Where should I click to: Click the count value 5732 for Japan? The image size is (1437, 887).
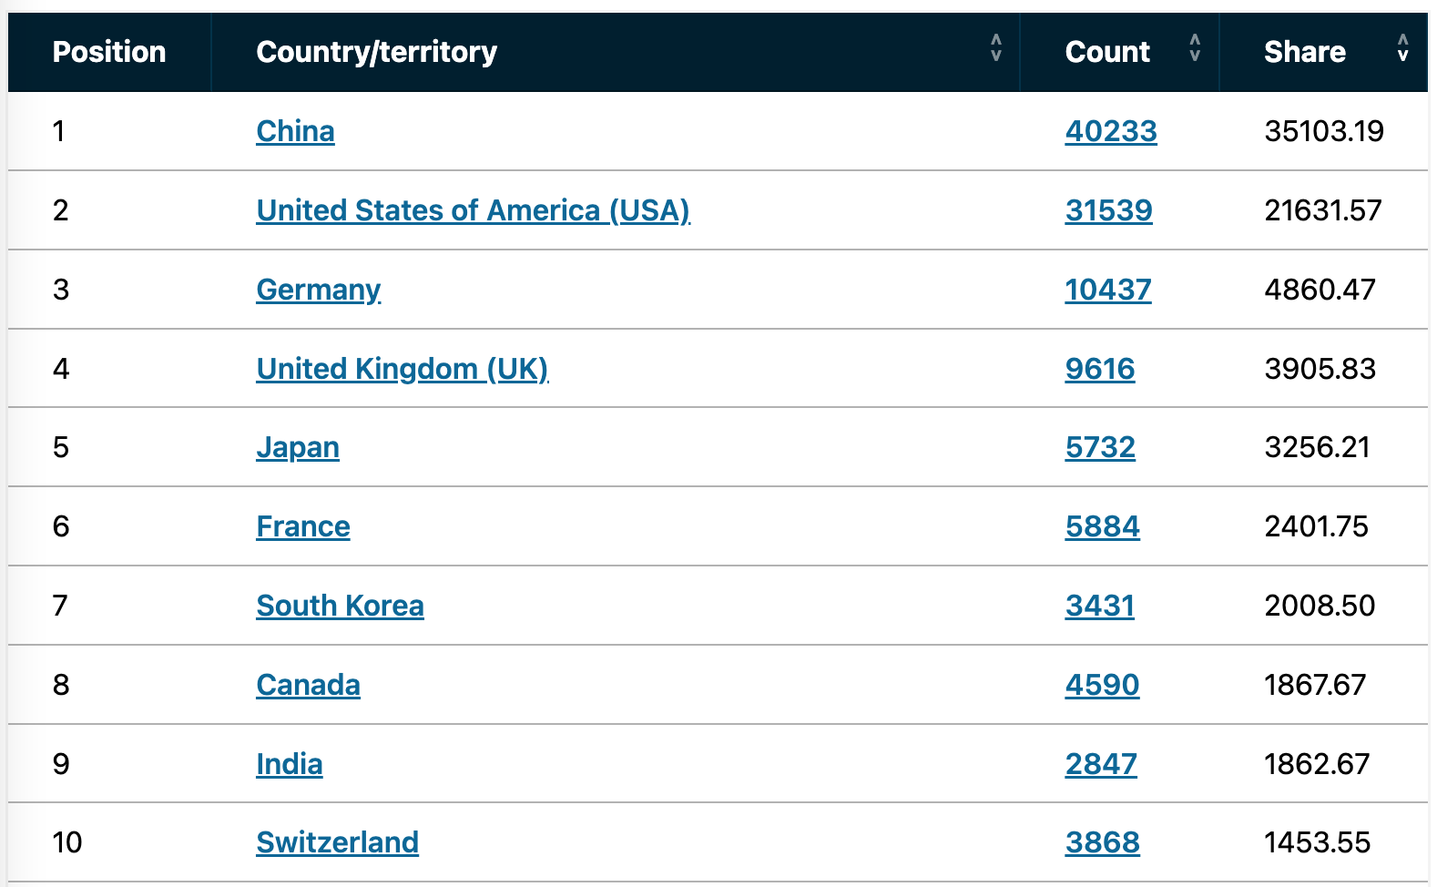(x=1100, y=447)
